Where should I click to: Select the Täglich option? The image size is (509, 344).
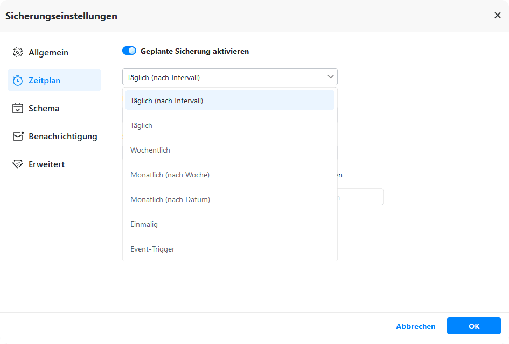142,125
